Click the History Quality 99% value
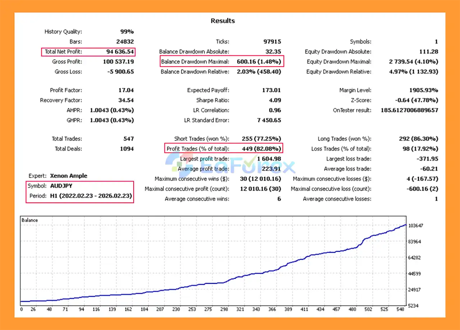Screen dimensions: 460x330 pyautogui.click(x=127, y=32)
